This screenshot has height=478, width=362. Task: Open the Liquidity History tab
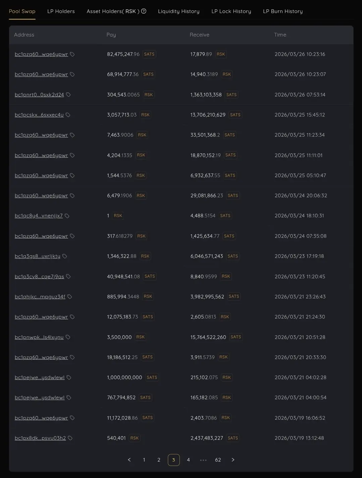coord(178,11)
